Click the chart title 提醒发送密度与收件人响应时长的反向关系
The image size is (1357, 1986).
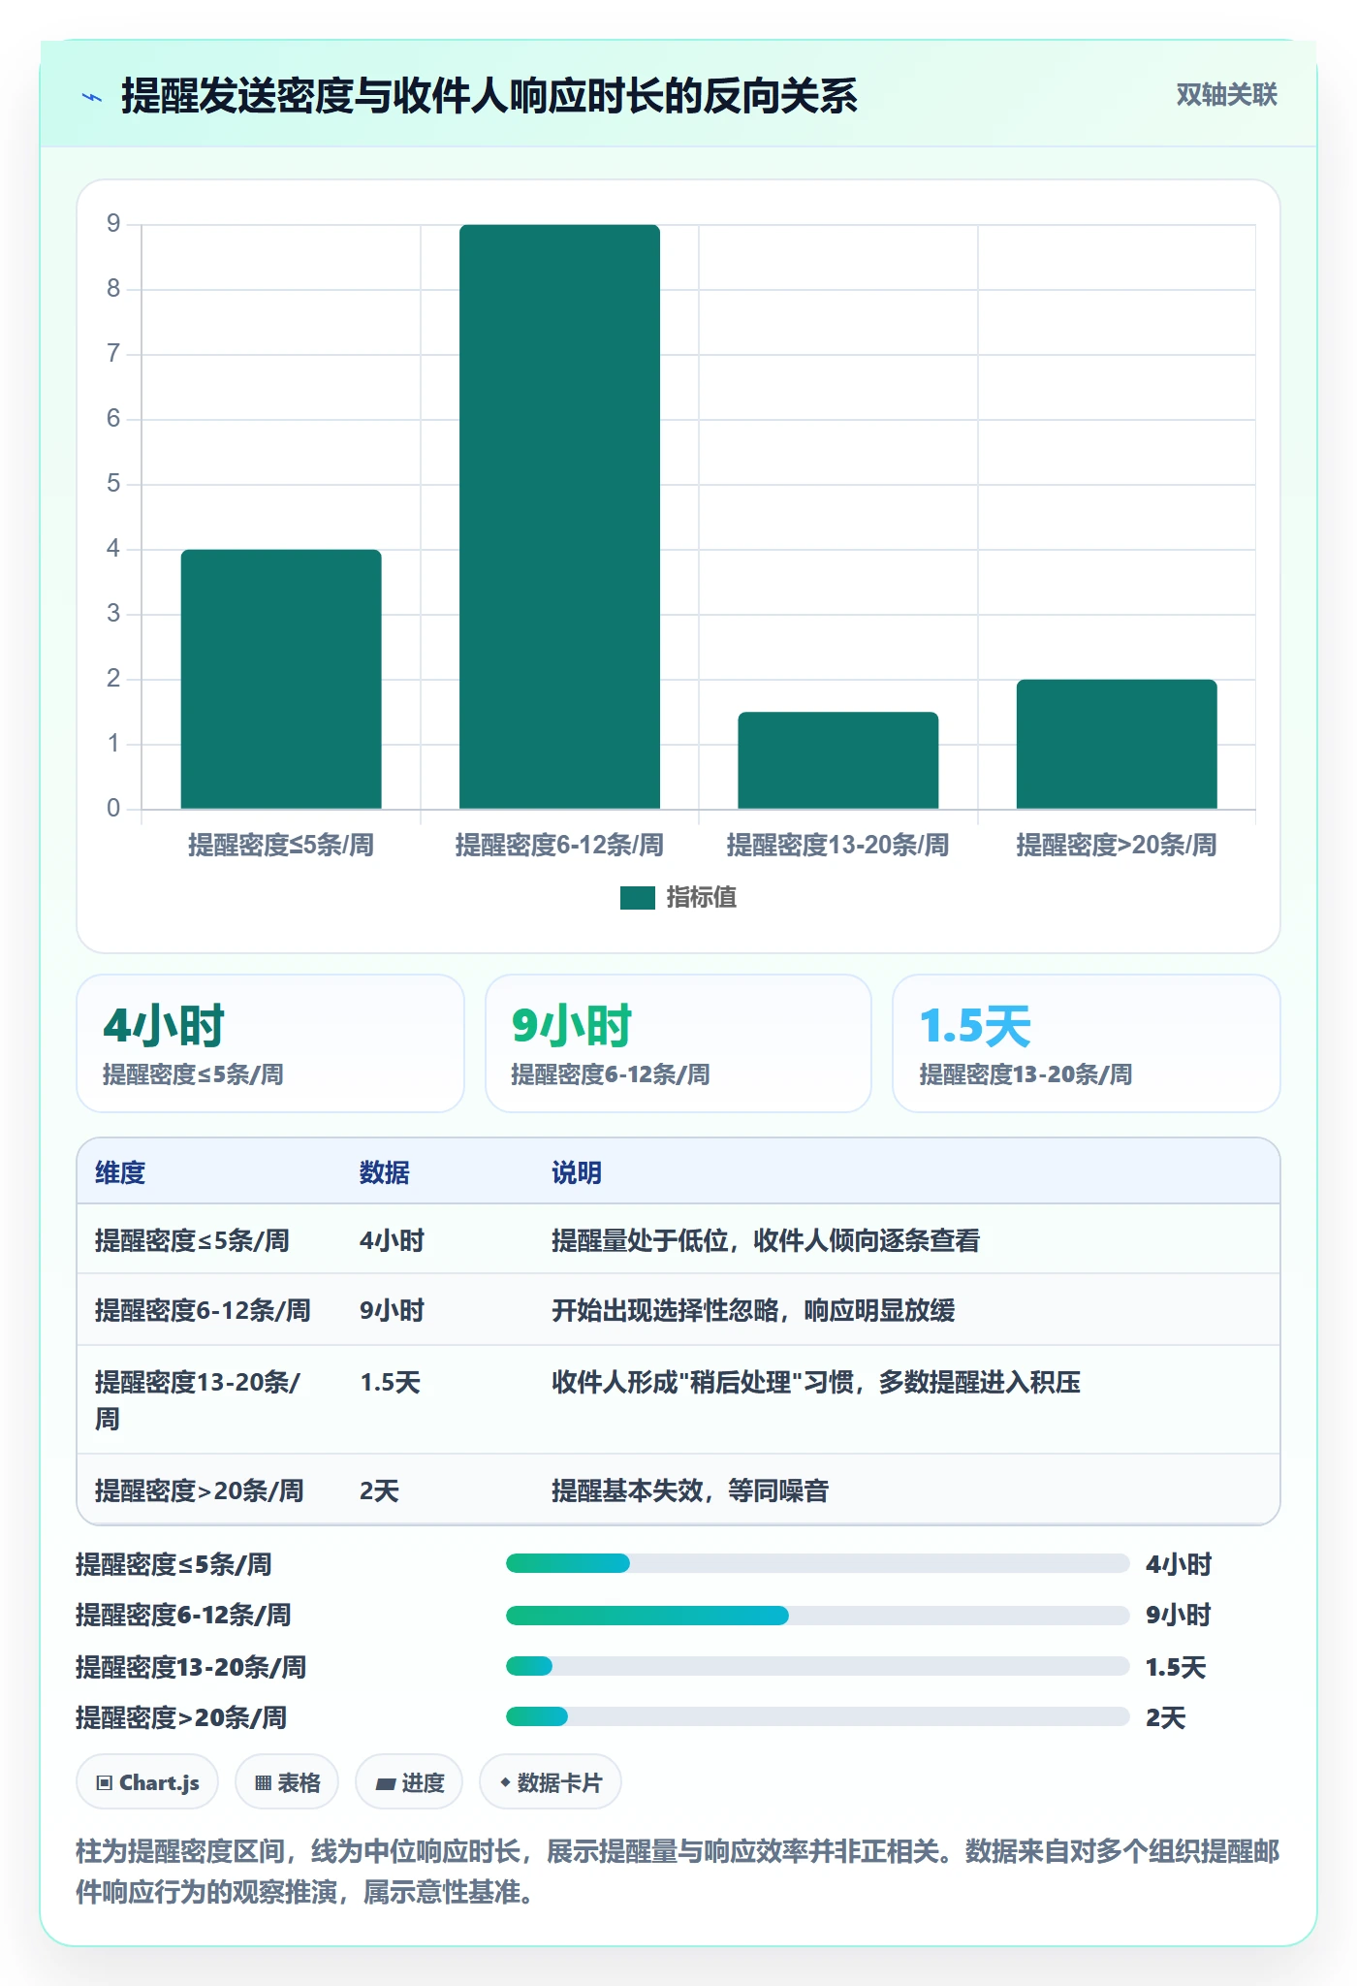pyautogui.click(x=489, y=96)
